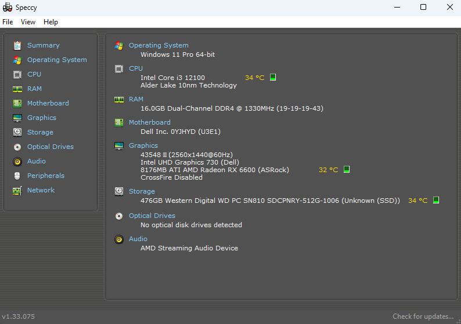Open the Optical Drives heading link in main panel
461x324 pixels.
click(x=152, y=216)
